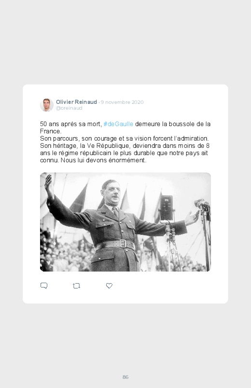The height and width of the screenshot is (388, 251).
Task: Like the tweet with the heart icon
Action: point(109,286)
